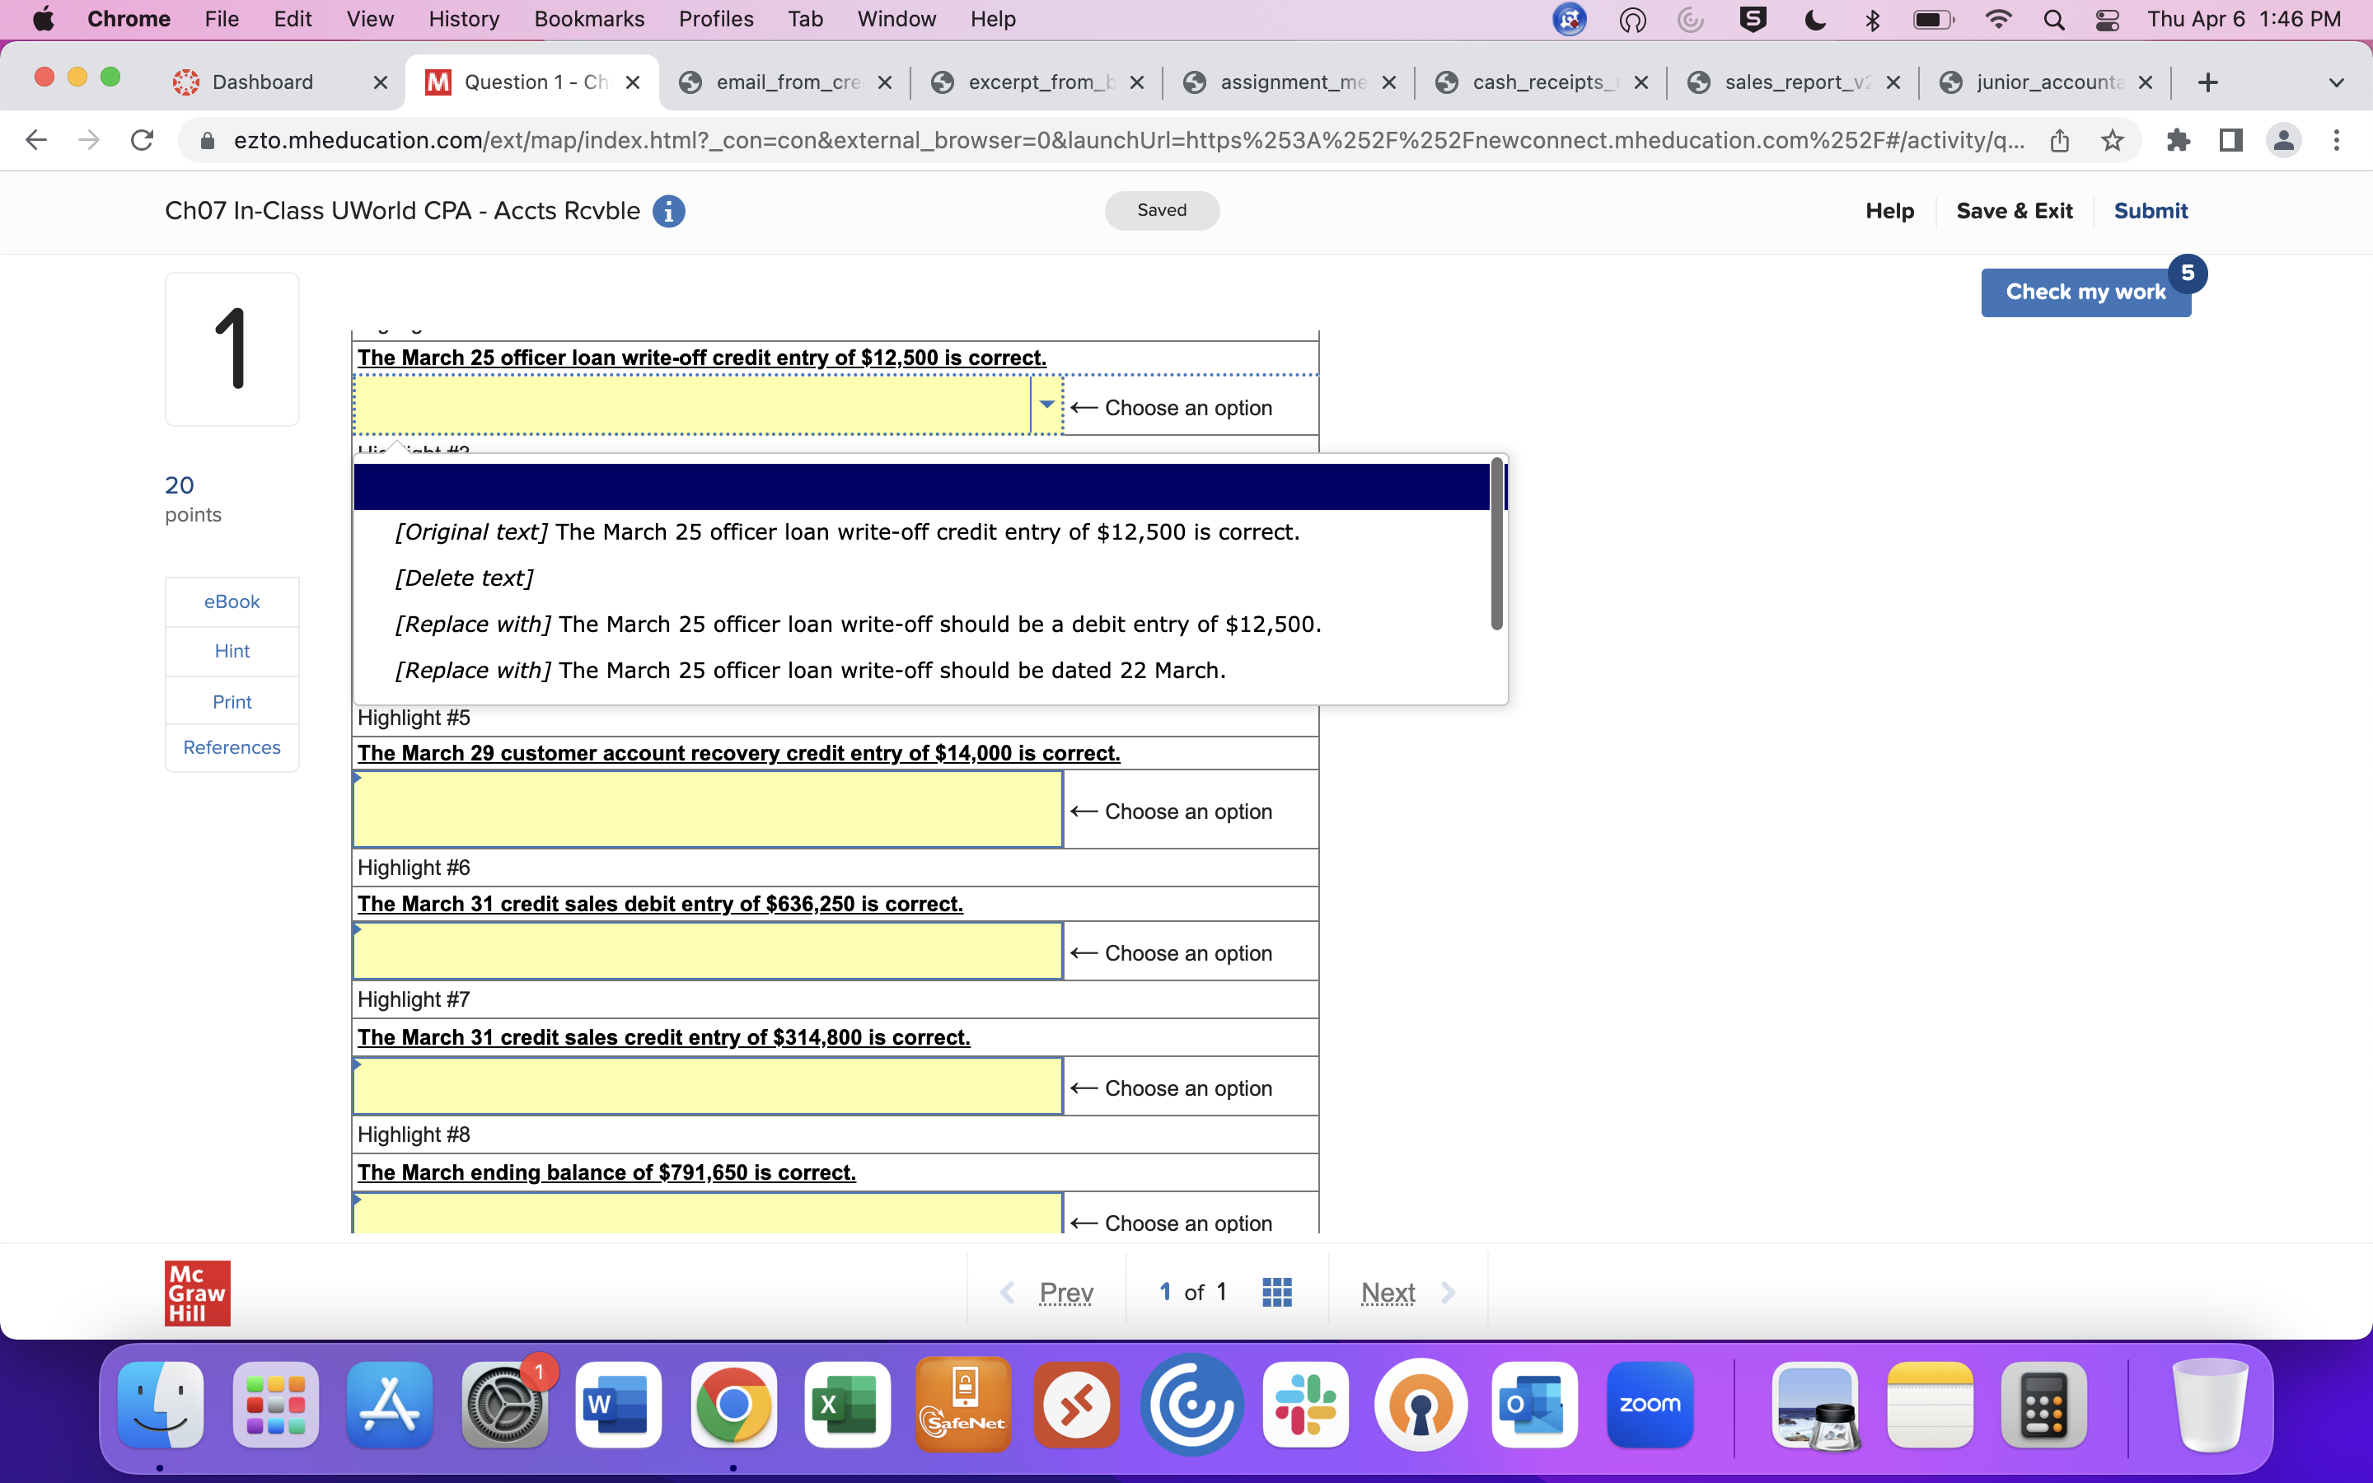Click the share icon in the address bar
The height and width of the screenshot is (1483, 2373).
[2059, 140]
